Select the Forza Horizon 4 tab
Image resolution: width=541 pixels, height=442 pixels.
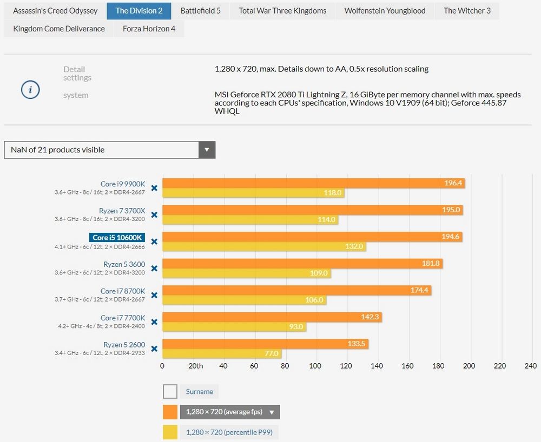tap(149, 29)
